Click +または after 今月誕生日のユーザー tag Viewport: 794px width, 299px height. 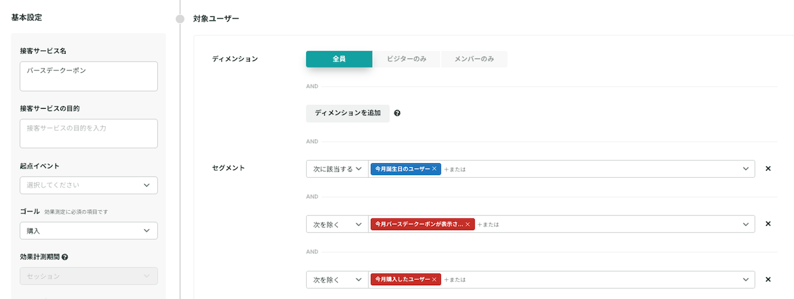pos(455,169)
